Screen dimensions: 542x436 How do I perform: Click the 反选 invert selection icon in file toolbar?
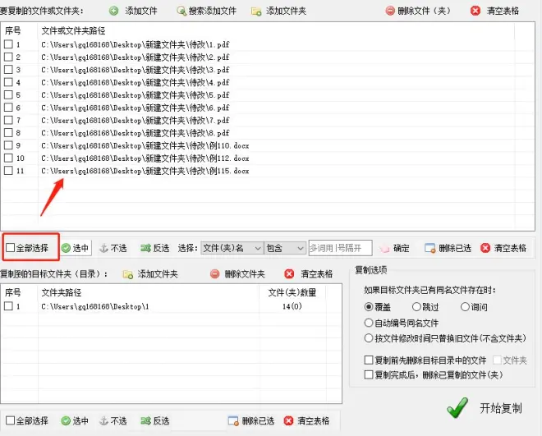tap(145, 248)
